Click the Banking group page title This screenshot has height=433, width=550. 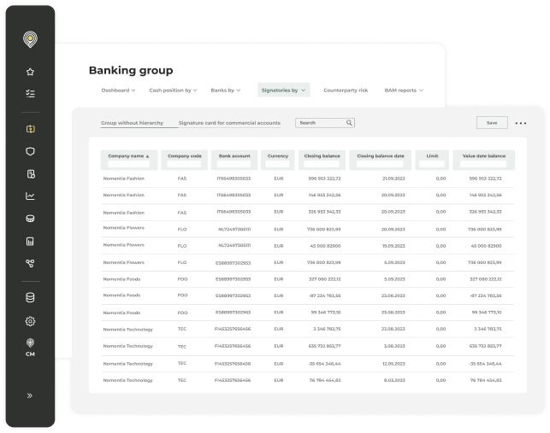coord(131,70)
